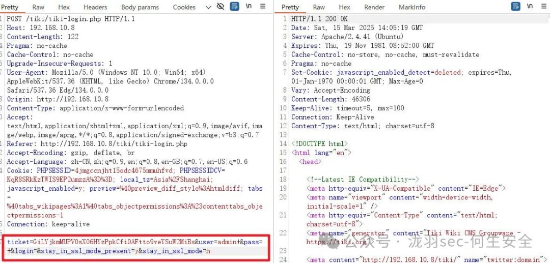Open request panel hamburger options menu

(263, 6)
